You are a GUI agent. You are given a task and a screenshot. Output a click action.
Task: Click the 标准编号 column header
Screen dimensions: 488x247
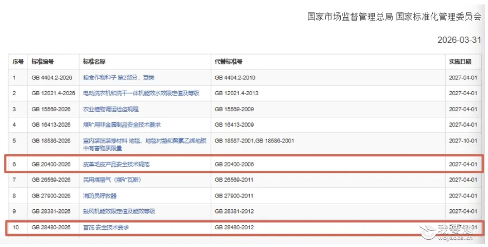[x=42, y=62]
